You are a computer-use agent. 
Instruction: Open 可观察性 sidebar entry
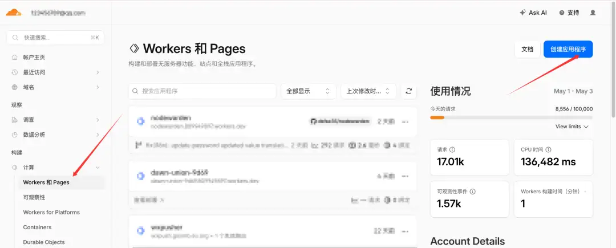tap(34, 197)
